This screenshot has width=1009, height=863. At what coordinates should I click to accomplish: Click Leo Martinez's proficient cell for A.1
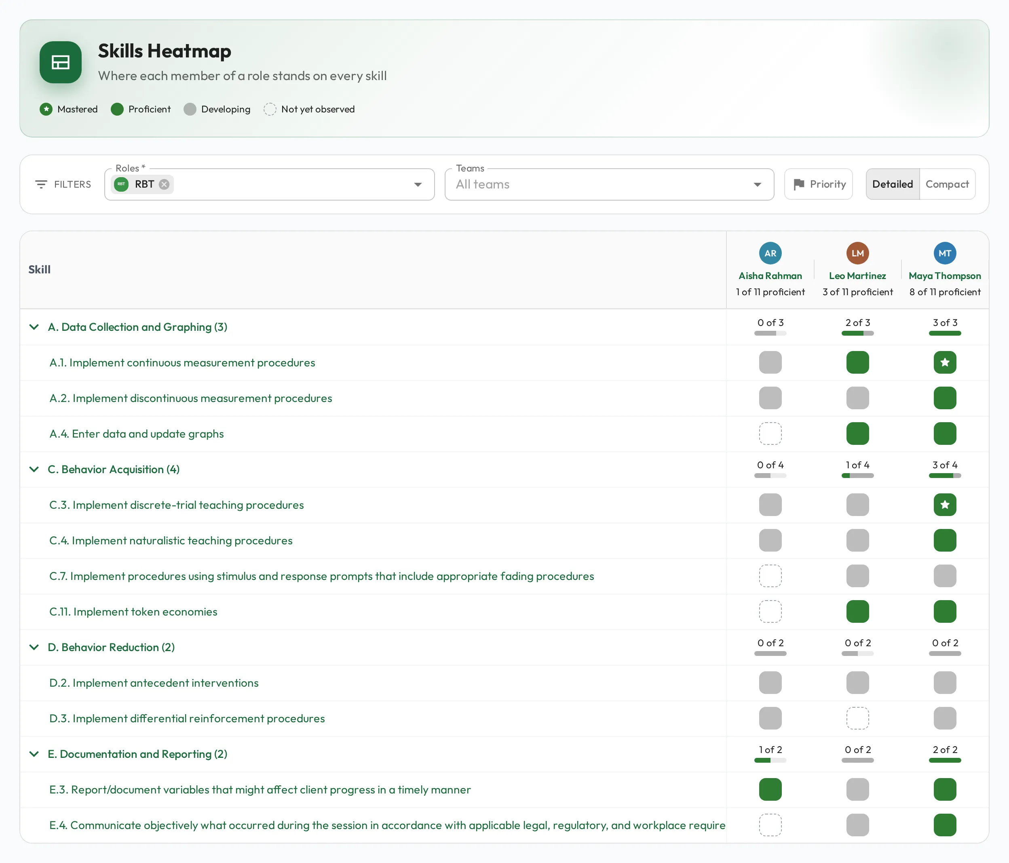pyautogui.click(x=857, y=362)
